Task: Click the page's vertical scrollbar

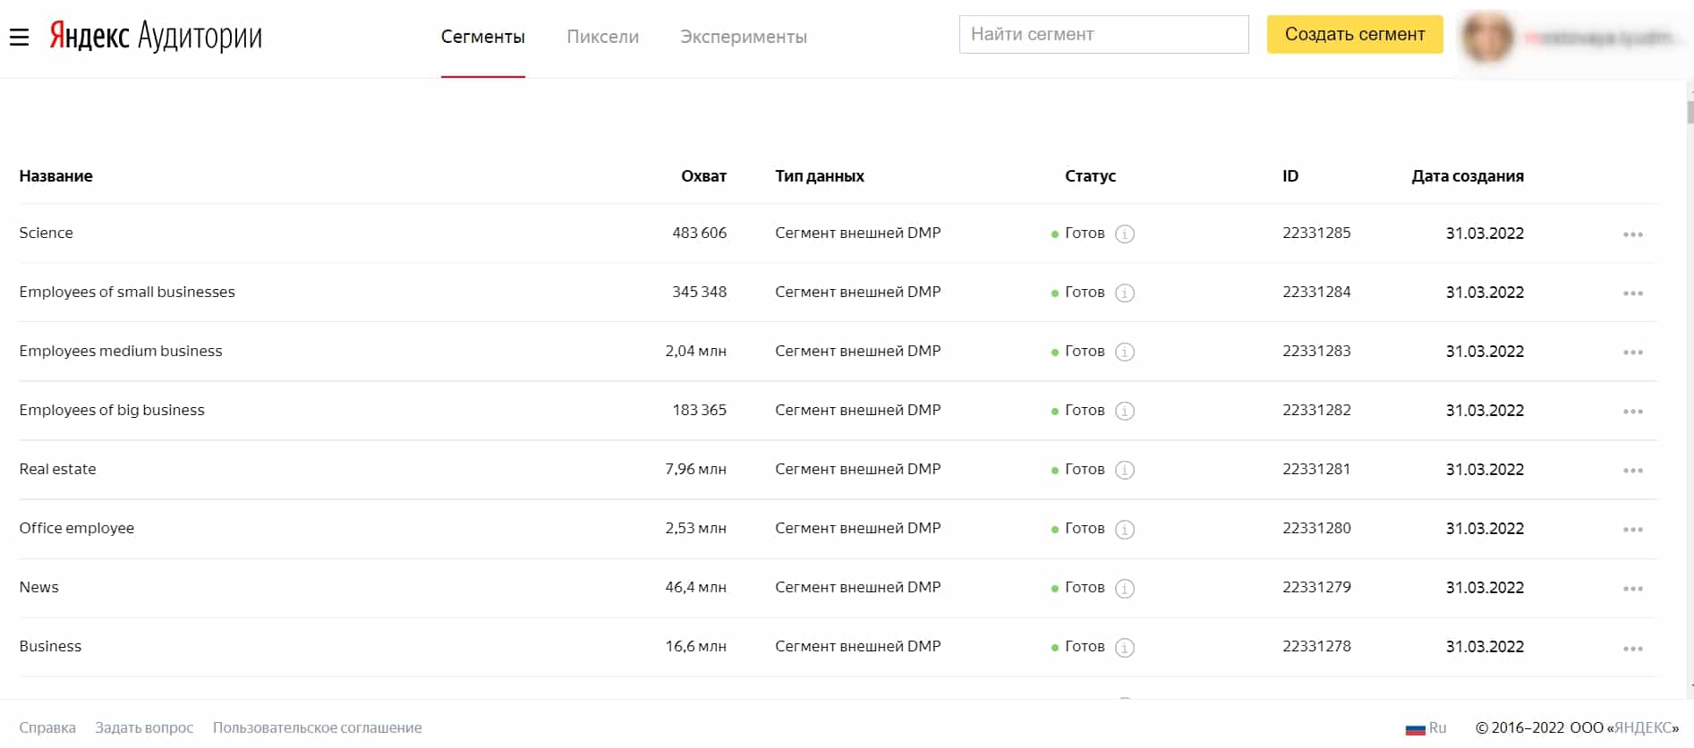Action: [1690, 114]
